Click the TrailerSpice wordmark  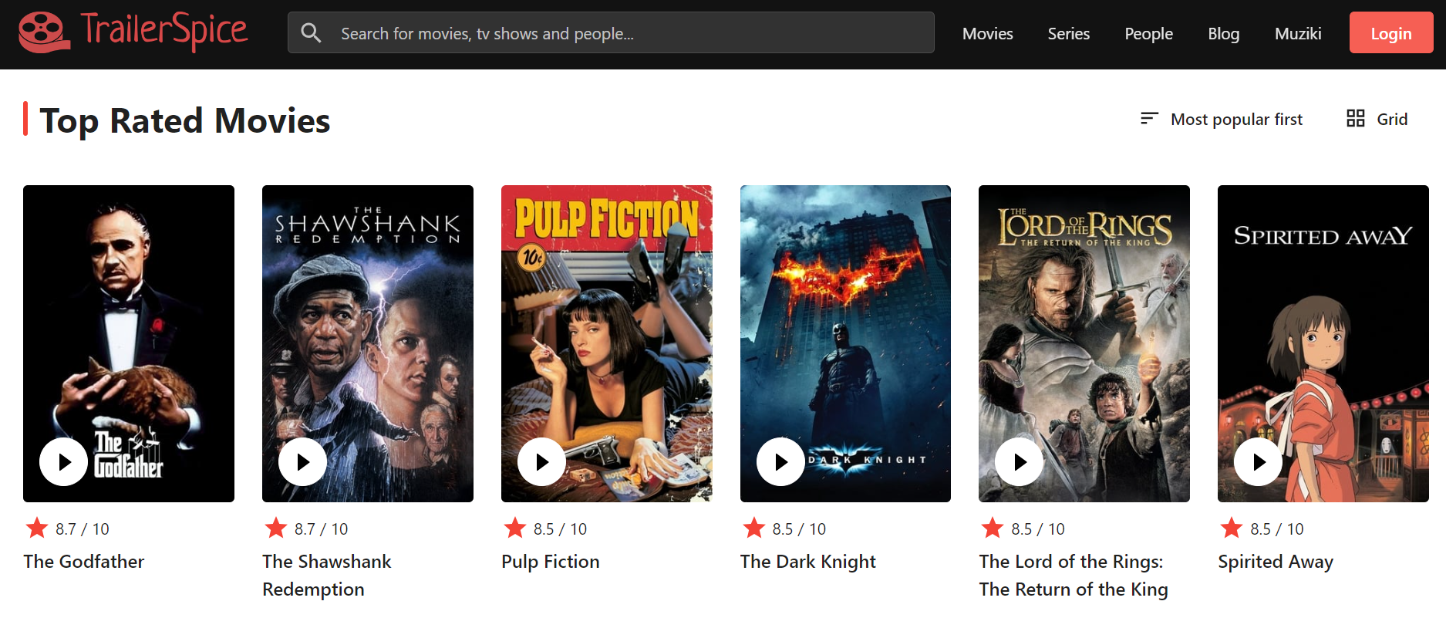[x=164, y=31]
